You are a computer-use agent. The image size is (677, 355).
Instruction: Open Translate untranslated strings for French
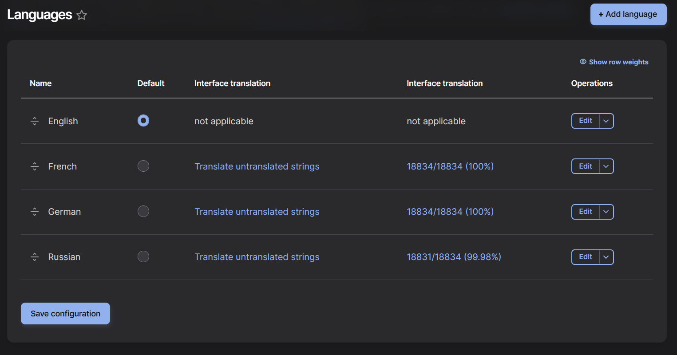click(257, 166)
